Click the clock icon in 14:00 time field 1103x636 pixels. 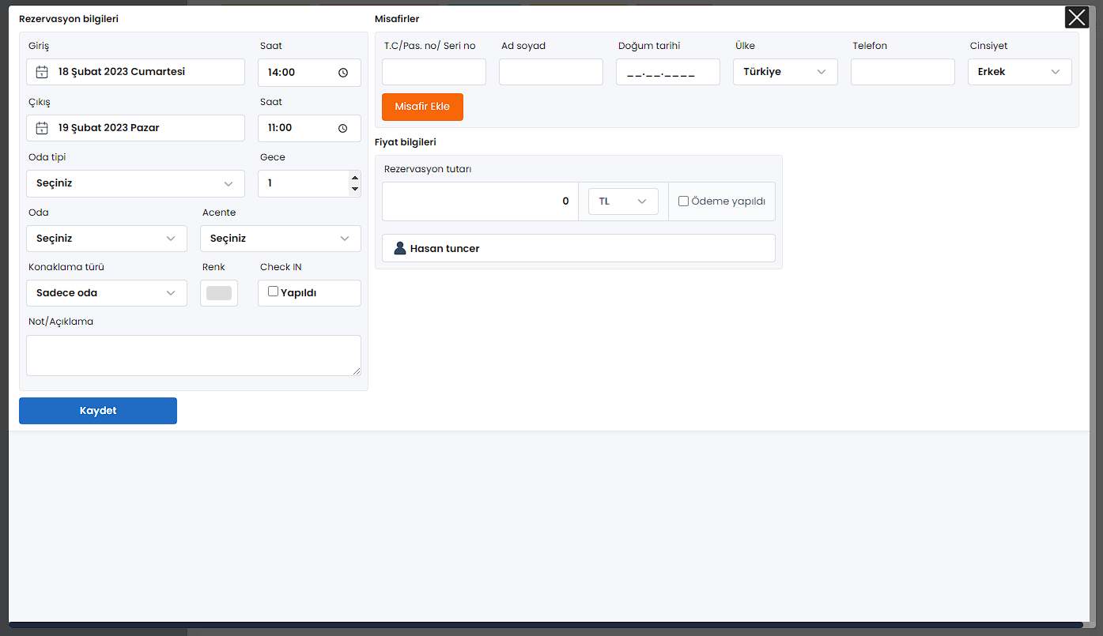[x=343, y=73]
